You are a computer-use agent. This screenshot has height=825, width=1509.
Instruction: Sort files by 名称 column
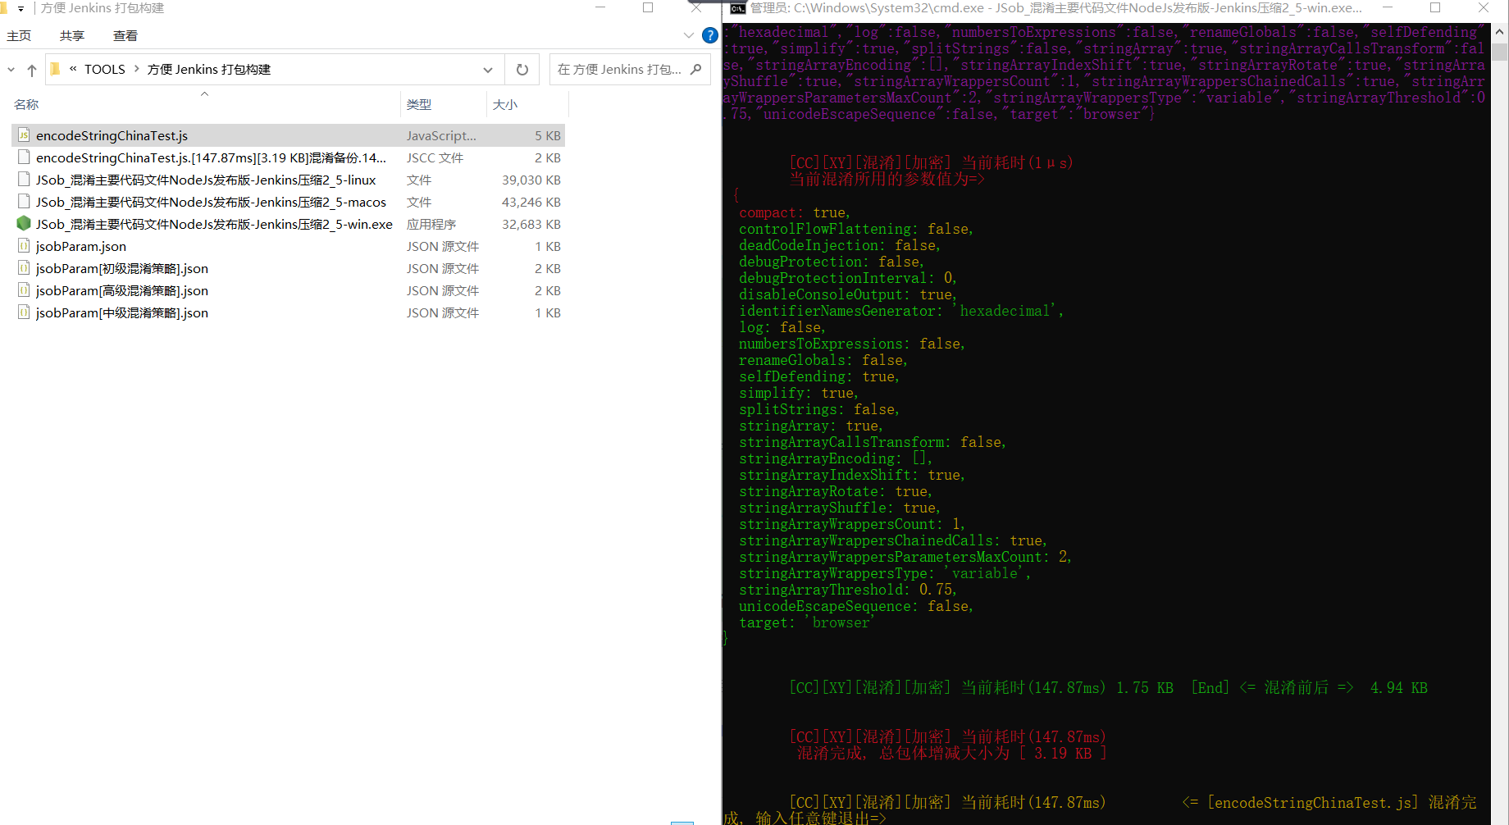26,104
